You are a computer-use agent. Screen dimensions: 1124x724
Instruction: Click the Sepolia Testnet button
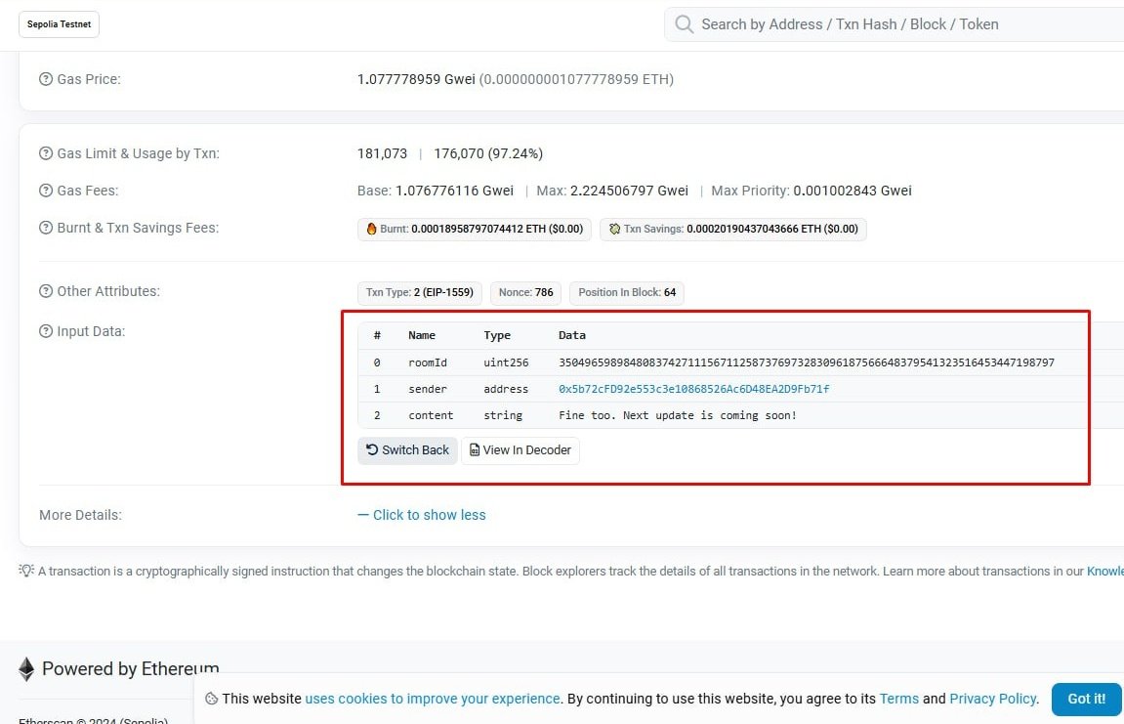[x=59, y=24]
